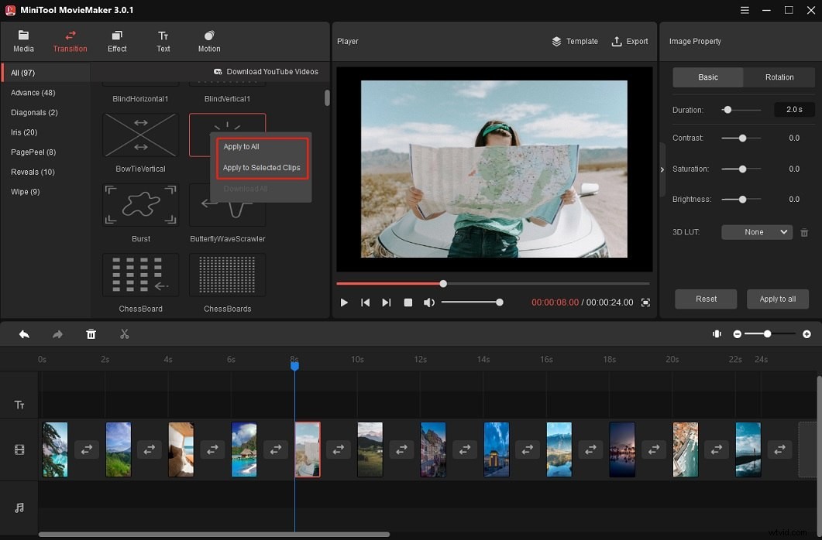Screen dimensions: 822x540
Task: Open the Media panel
Action: tap(23, 40)
